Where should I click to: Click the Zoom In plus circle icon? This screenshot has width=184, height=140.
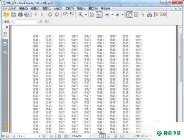(x=117, y=15)
